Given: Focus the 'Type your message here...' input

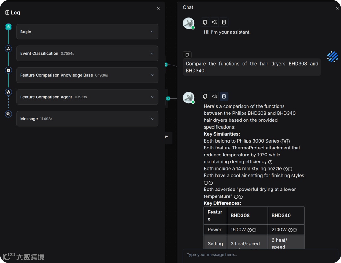Looking at the screenshot, I should coord(260,255).
